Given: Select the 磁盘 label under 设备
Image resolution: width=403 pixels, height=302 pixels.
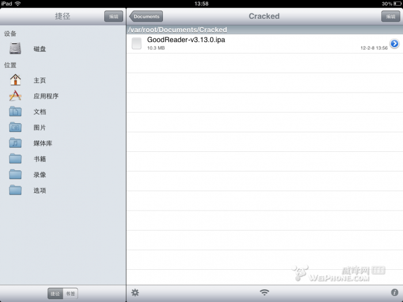Looking at the screenshot, I should (x=40, y=49).
